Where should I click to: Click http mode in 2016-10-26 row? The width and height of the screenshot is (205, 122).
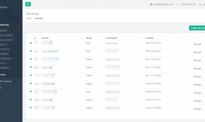(x=88, y=51)
